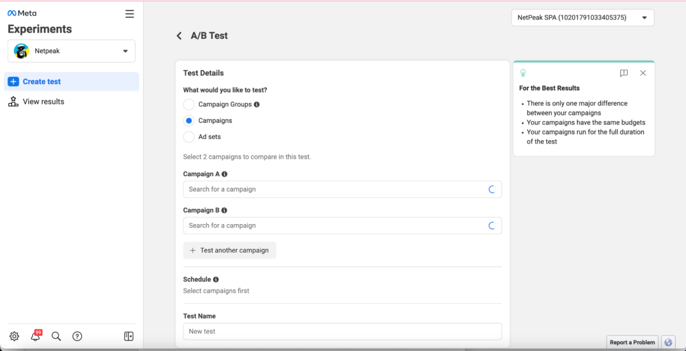The width and height of the screenshot is (686, 351).
Task: Click the Test Details heading
Action: (204, 73)
